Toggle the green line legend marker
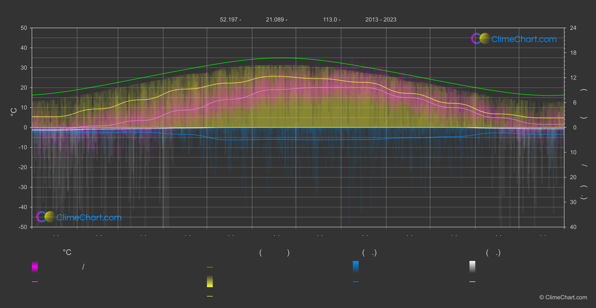This screenshot has width=596, height=308. pos(210,267)
